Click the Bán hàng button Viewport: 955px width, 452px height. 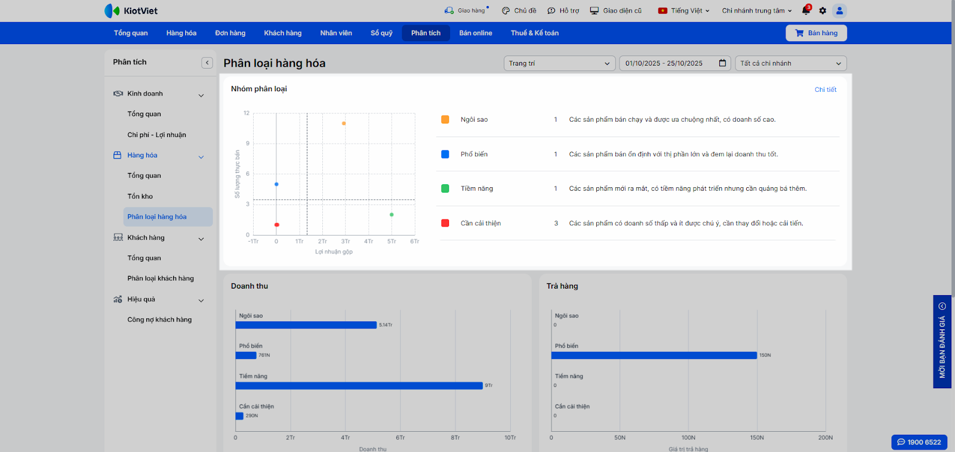(816, 33)
